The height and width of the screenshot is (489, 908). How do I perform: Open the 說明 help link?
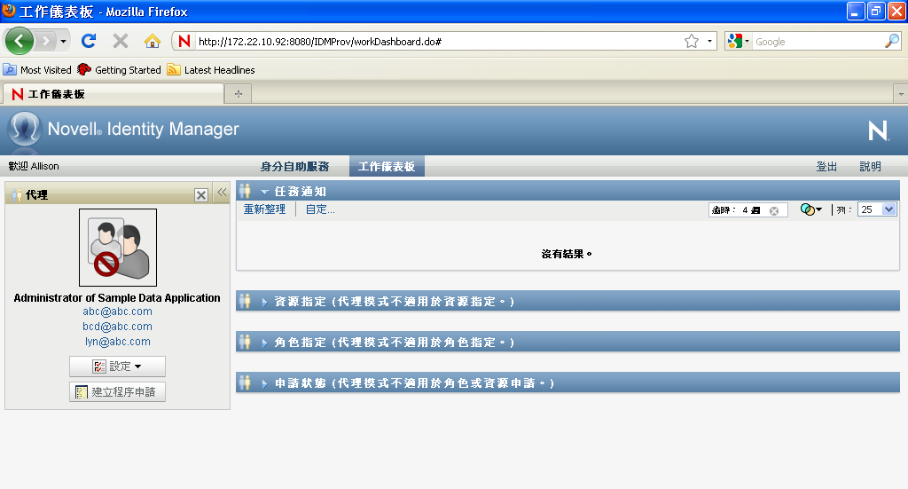click(870, 166)
